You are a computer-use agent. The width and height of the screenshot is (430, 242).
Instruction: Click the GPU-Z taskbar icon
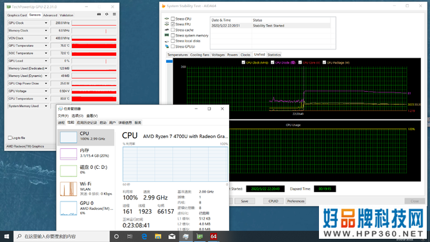[x=200, y=236]
